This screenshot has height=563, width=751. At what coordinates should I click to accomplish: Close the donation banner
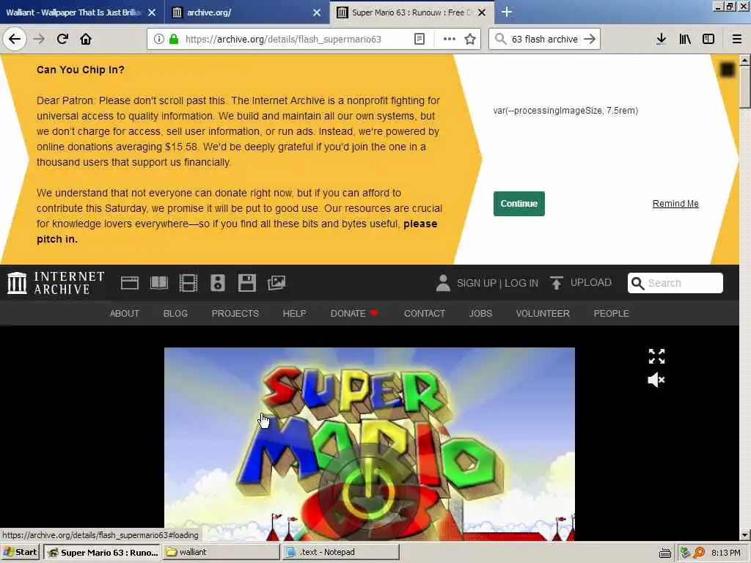727,70
